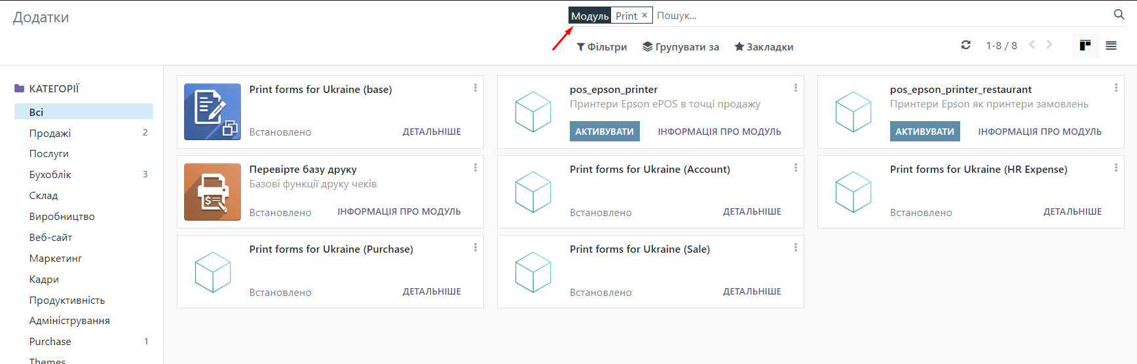1137x364 pixels.
Task: Click the search magnifier icon
Action: pos(1119,14)
